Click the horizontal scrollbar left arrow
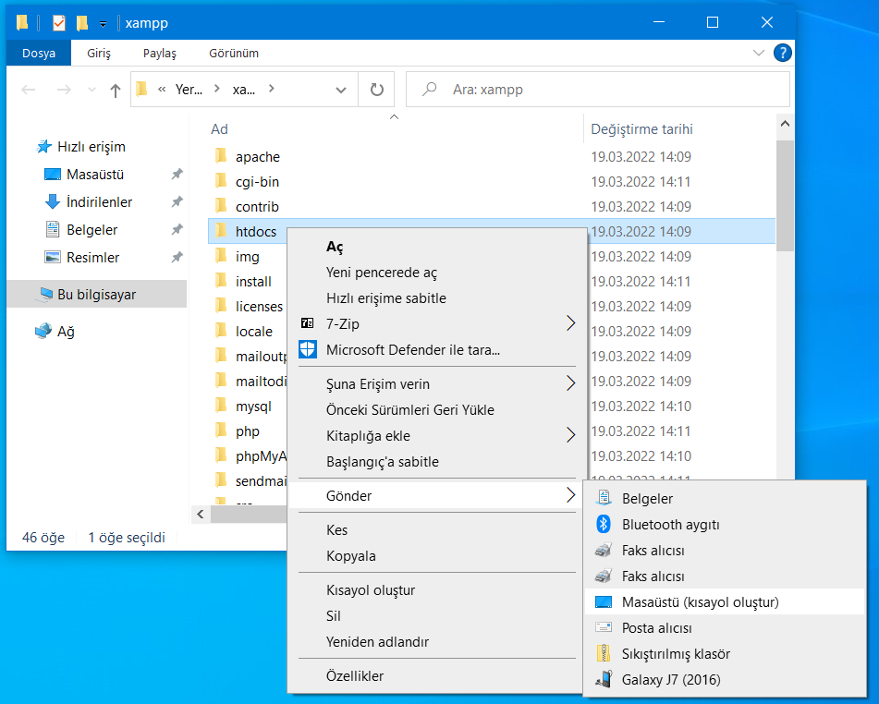Image resolution: width=879 pixels, height=704 pixels. 201,514
